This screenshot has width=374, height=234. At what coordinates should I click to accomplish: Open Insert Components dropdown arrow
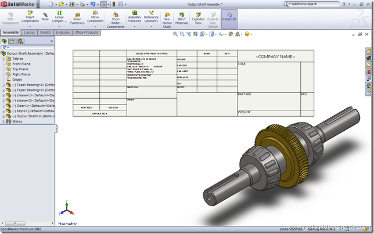[30, 27]
